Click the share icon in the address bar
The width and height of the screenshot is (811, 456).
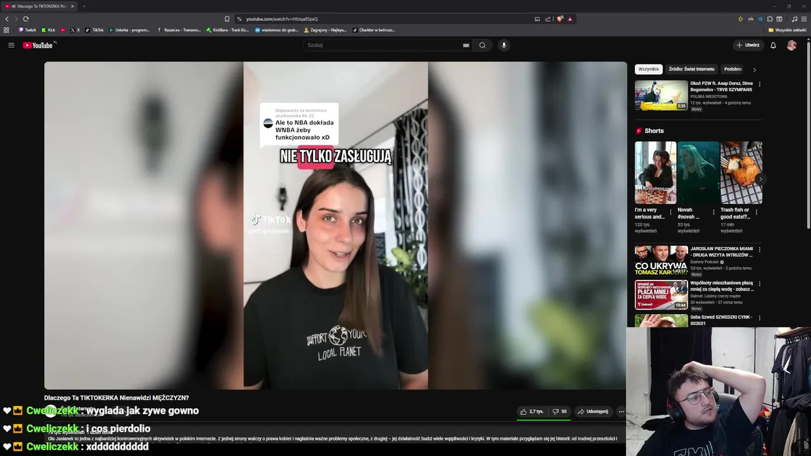point(548,19)
